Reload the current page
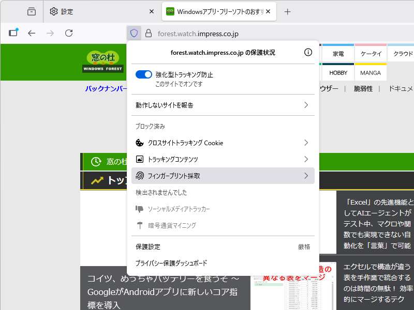The height and width of the screenshot is (310, 414). (x=69, y=33)
